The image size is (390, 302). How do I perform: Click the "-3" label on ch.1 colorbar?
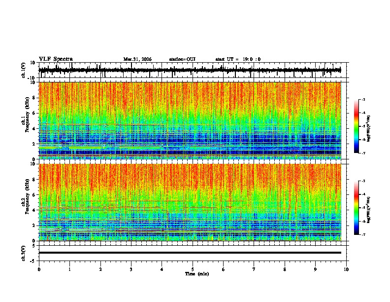(x=363, y=99)
